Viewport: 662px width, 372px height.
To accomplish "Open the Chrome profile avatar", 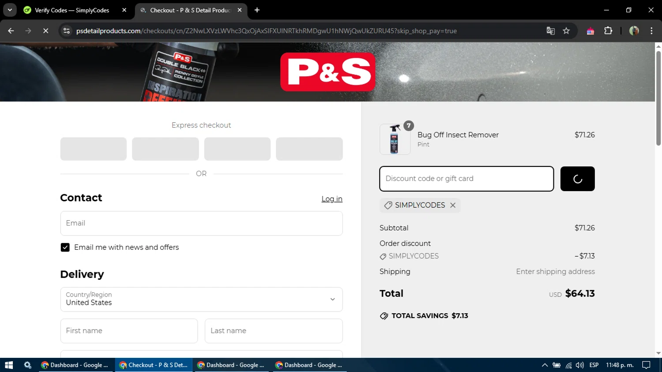I will pos(634,31).
